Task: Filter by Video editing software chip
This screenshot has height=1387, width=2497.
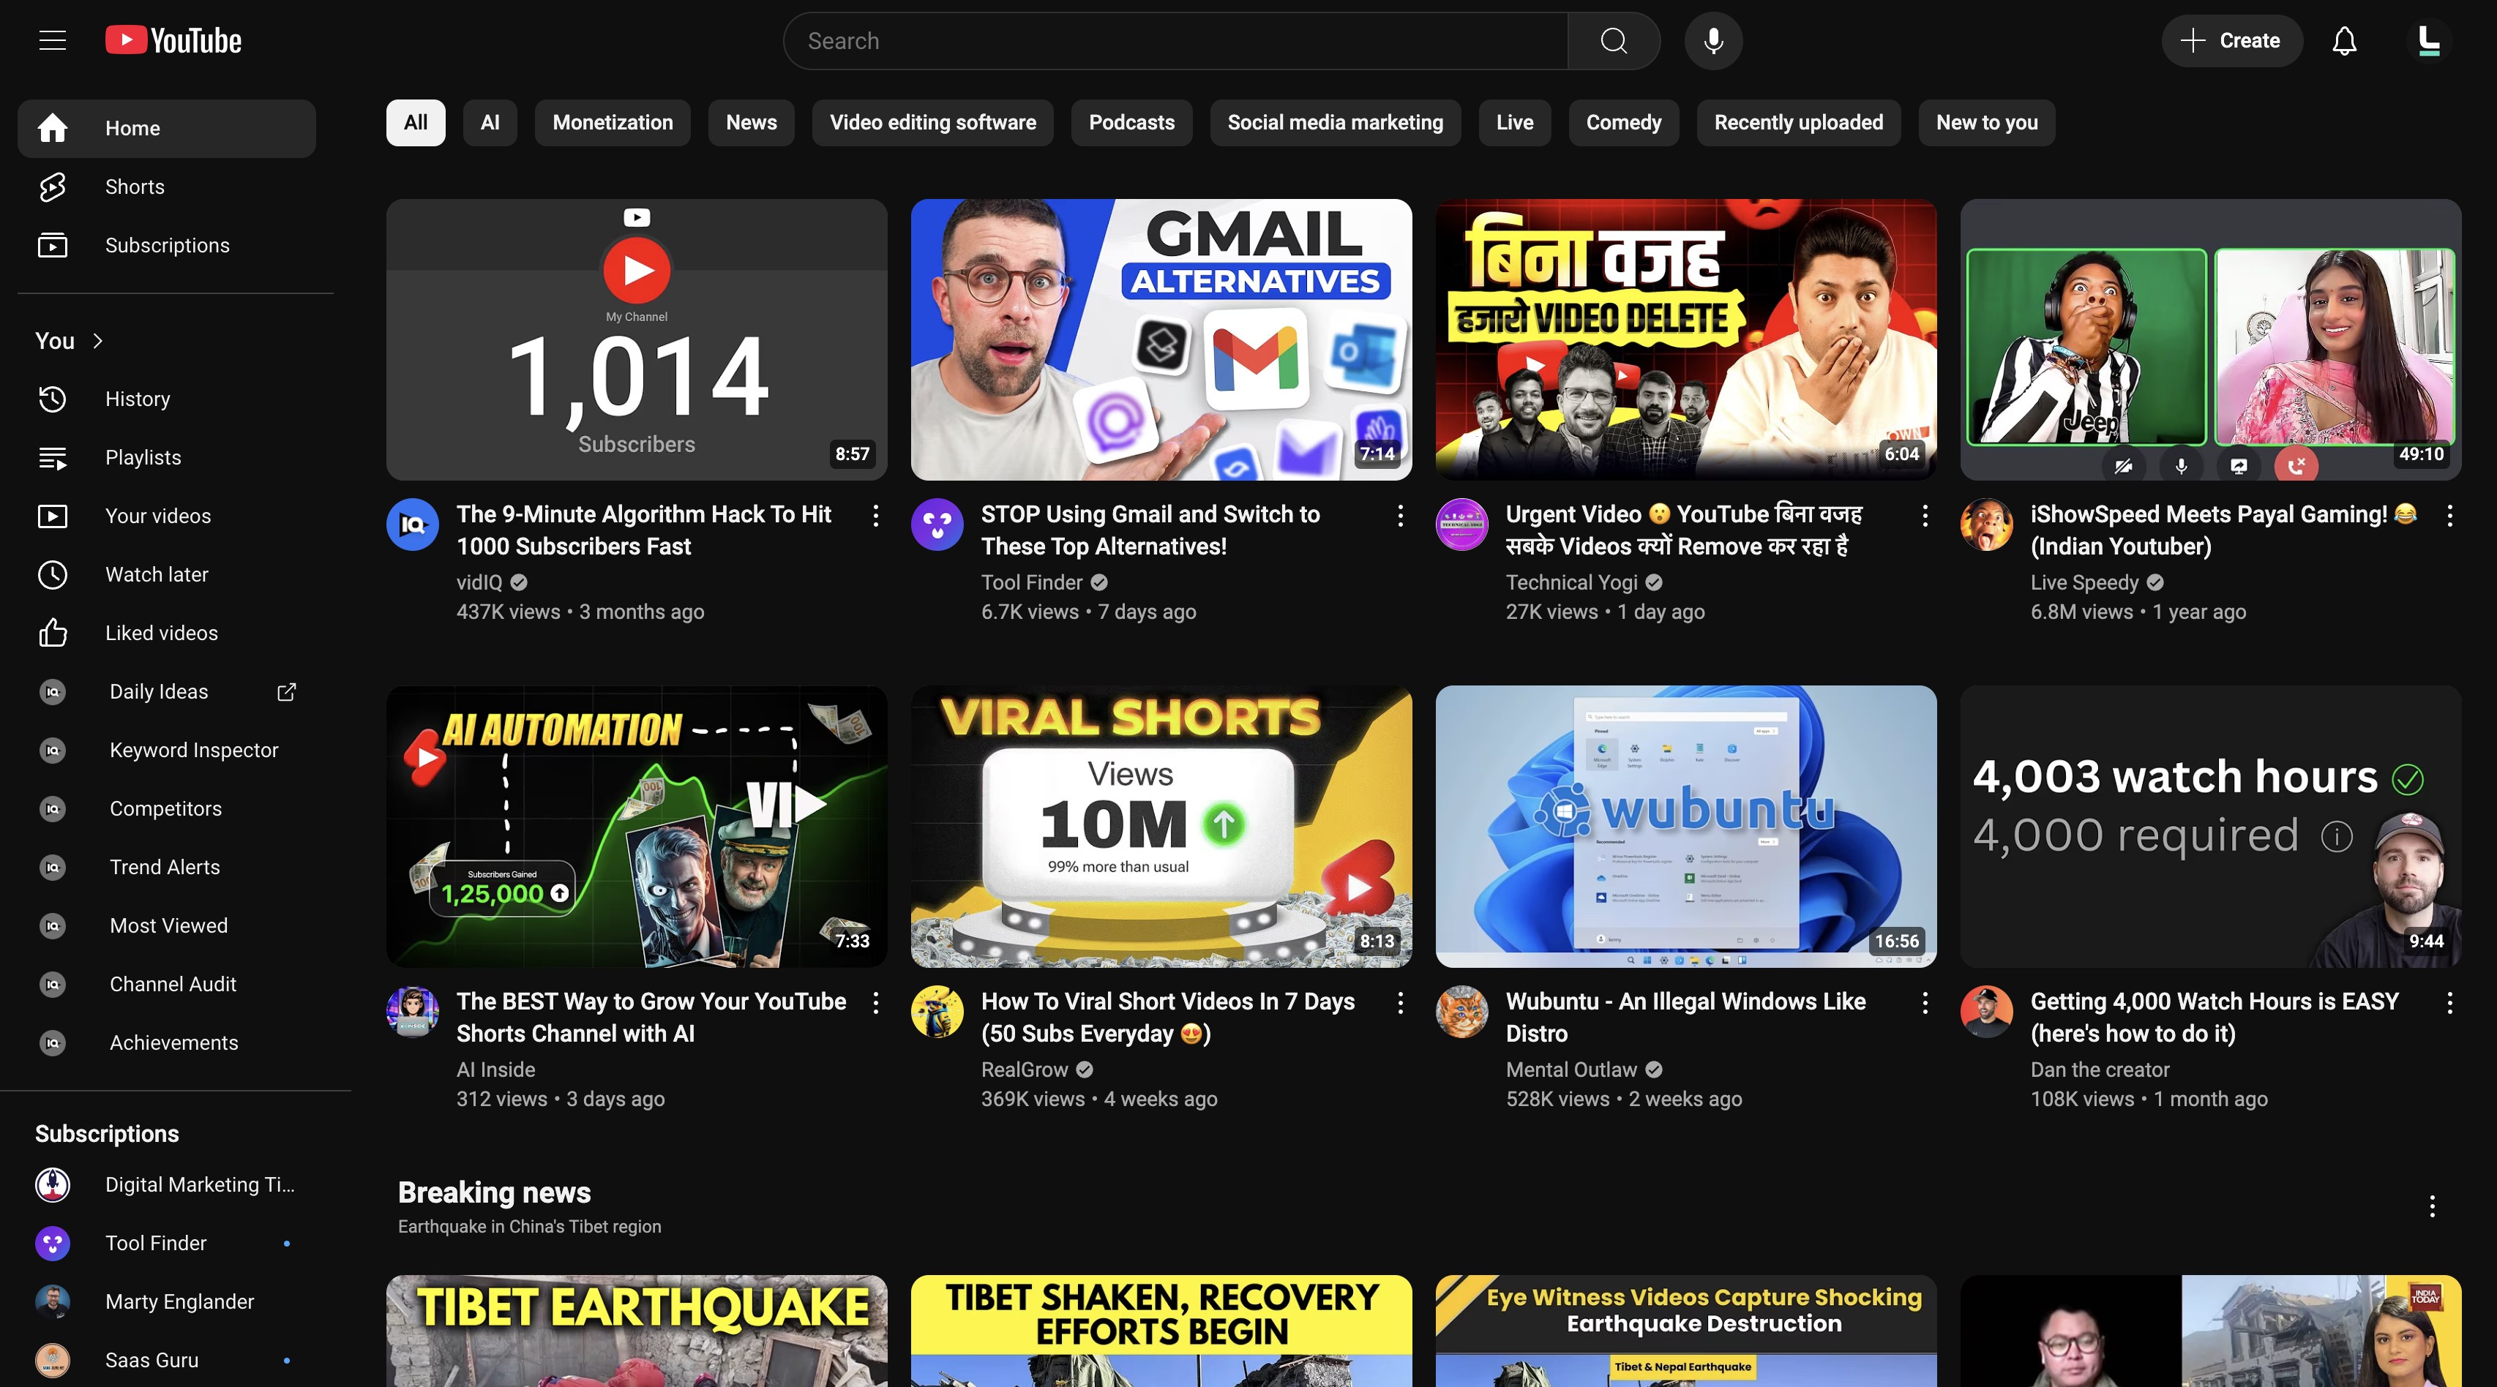Action: tap(932, 123)
